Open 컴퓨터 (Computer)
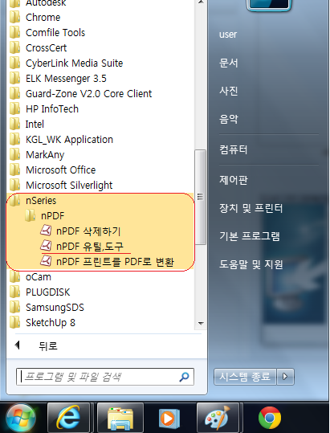 233,150
